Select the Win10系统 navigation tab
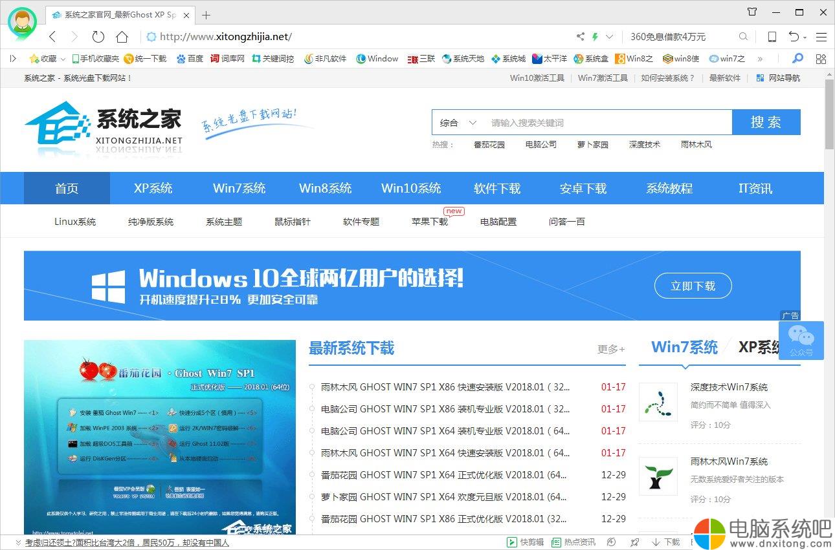 [x=411, y=188]
